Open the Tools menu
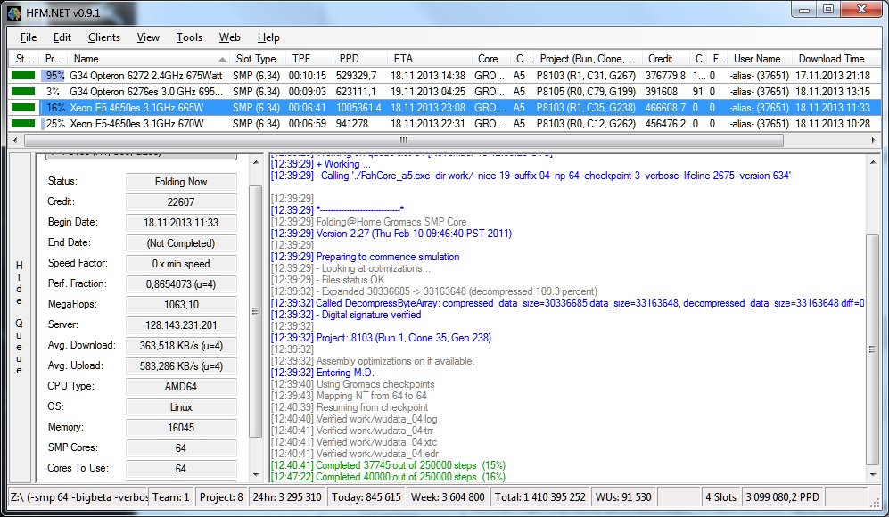 189,37
